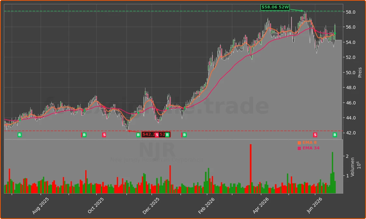Click the 52.0 price axis tick
Viewport: 366px width, 219px height.
point(351,58)
